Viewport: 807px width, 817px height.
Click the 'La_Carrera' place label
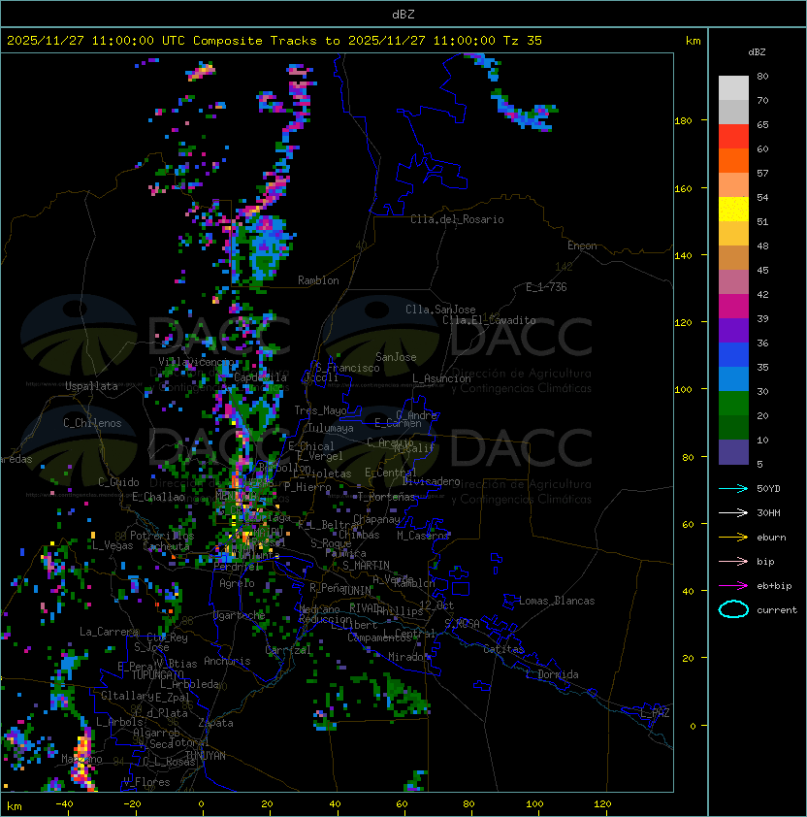coord(109,632)
